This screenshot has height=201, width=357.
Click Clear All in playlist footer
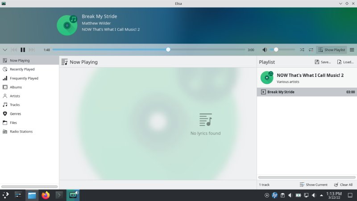[x=343, y=185]
